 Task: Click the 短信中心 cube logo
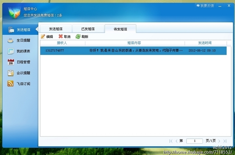point(15,13)
